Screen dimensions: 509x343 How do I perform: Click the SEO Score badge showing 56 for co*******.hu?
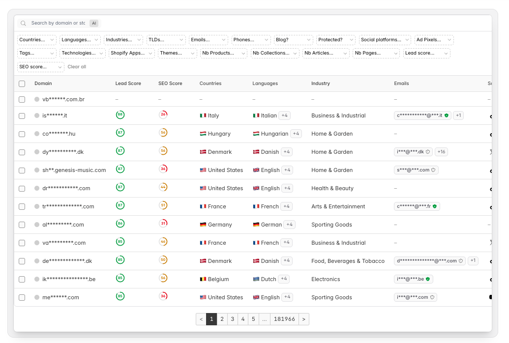click(x=162, y=133)
